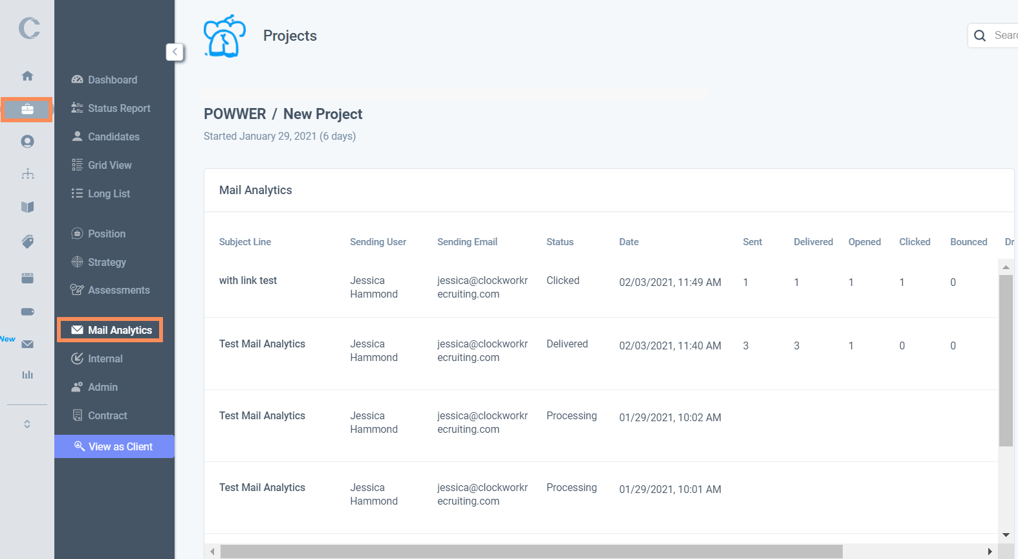Open the envelope icon marked New
The width and height of the screenshot is (1018, 559).
27,344
